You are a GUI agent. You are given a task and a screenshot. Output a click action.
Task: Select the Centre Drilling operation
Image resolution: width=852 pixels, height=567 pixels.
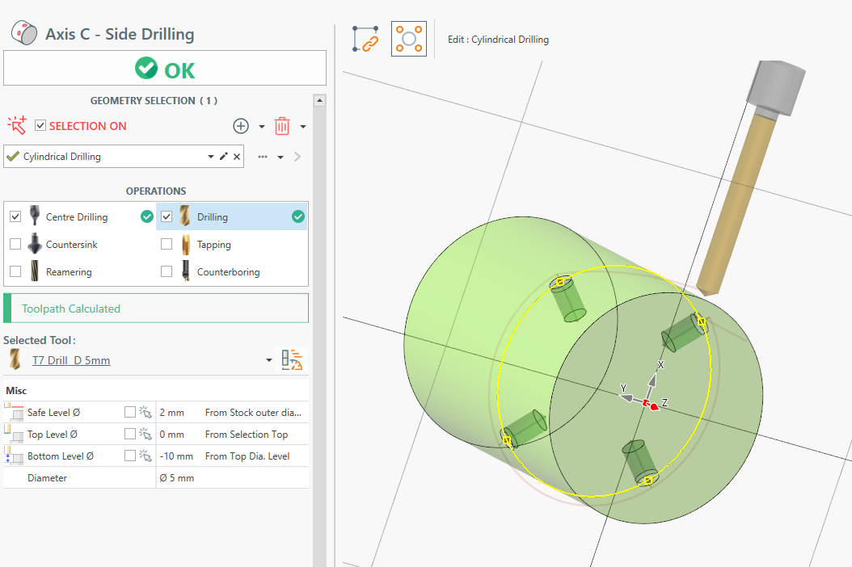(x=76, y=216)
